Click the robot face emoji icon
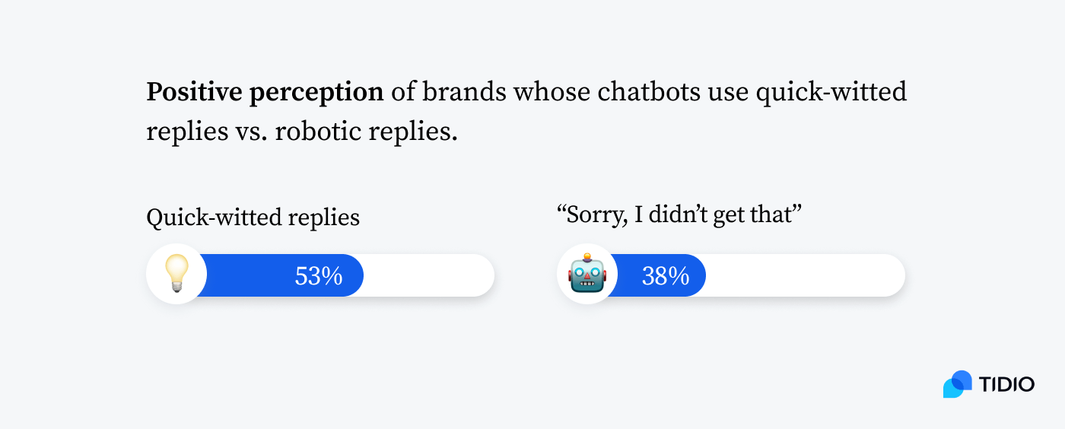The height and width of the screenshot is (429, 1065). [587, 273]
